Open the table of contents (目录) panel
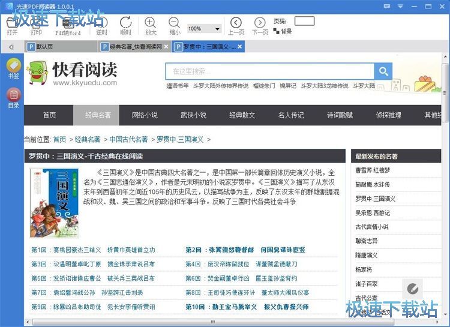The width and height of the screenshot is (450, 327). [x=13, y=95]
